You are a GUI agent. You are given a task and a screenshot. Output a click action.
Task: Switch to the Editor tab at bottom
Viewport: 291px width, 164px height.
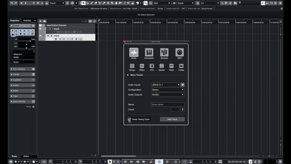[26, 156]
